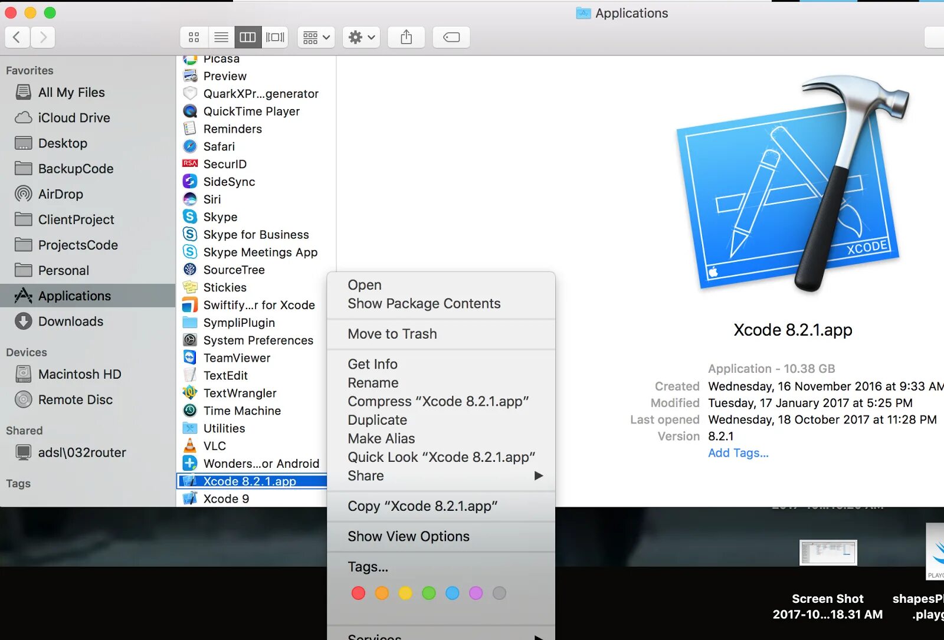Click the Xcode hammer preview icon

pyautogui.click(x=793, y=184)
